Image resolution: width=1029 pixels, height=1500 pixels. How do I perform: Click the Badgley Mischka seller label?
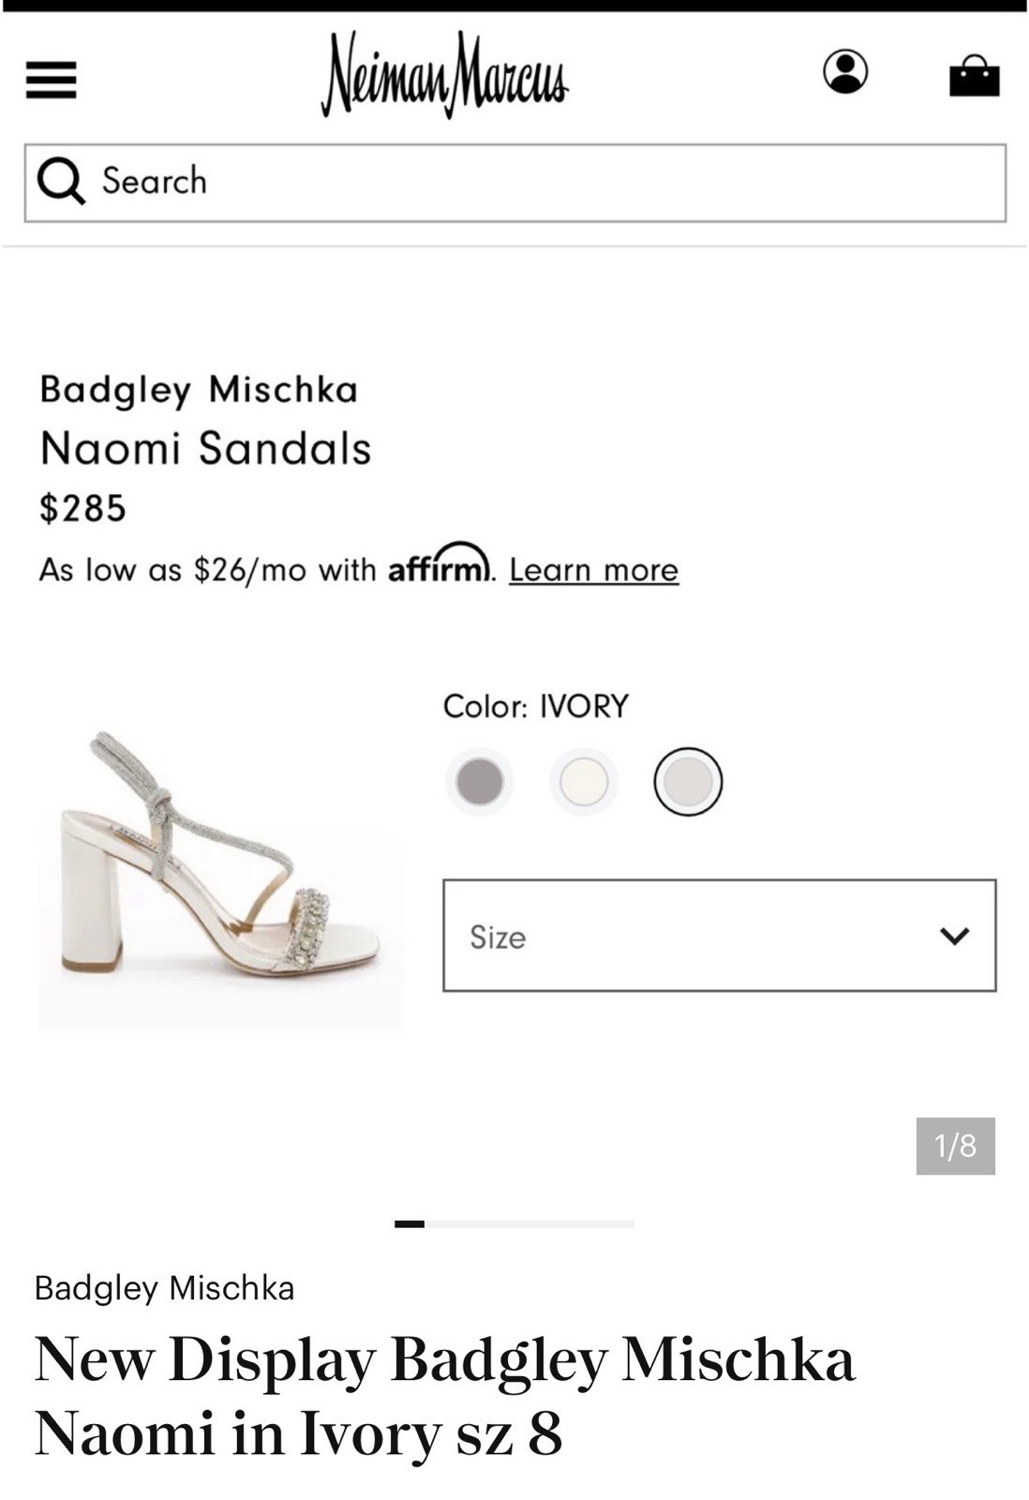(x=165, y=1288)
